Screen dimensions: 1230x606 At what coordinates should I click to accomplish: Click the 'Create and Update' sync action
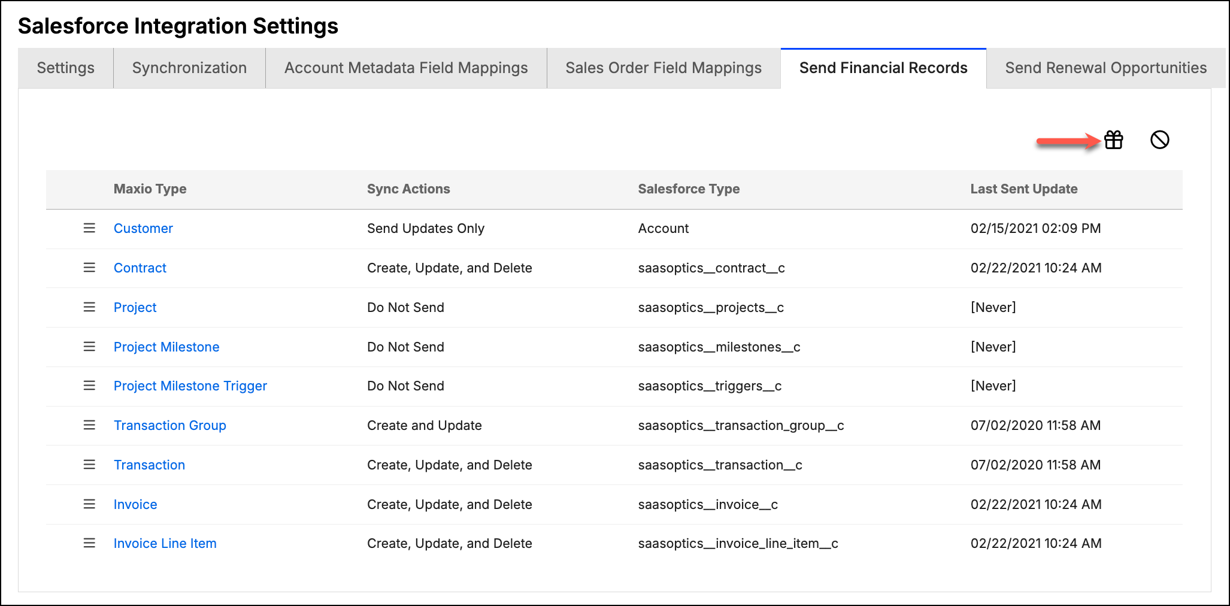click(425, 425)
